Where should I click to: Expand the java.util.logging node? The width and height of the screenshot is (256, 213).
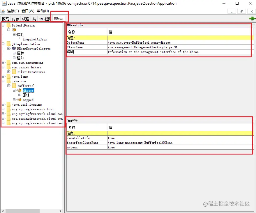pos(3,104)
